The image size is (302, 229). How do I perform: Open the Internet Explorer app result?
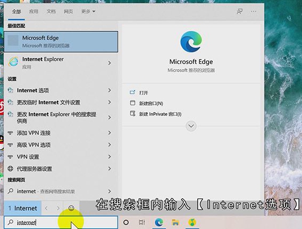point(61,63)
